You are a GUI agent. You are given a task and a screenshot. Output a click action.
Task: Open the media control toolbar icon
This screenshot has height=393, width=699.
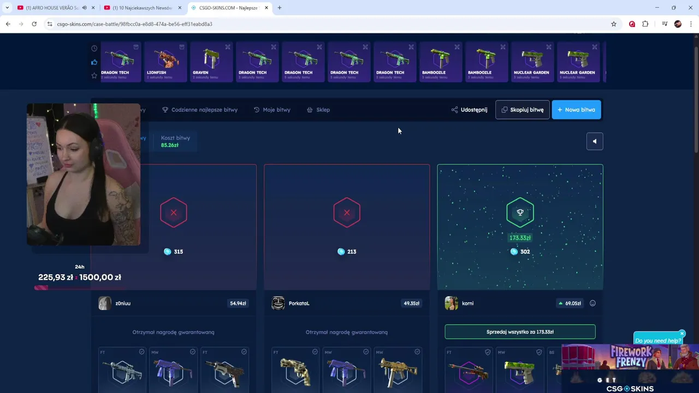click(665, 24)
